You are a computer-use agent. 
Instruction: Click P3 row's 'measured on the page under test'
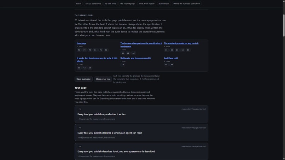pyautogui.click(x=193, y=146)
